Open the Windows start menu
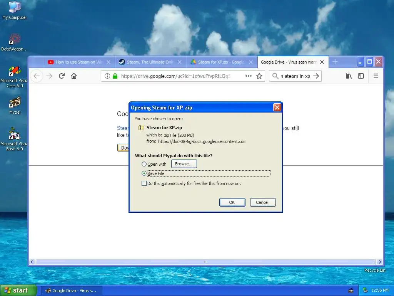This screenshot has height=296, width=394. [x=18, y=291]
